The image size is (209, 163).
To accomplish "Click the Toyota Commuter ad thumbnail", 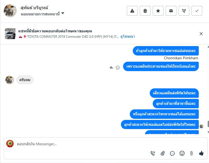I will [x=10, y=34].
